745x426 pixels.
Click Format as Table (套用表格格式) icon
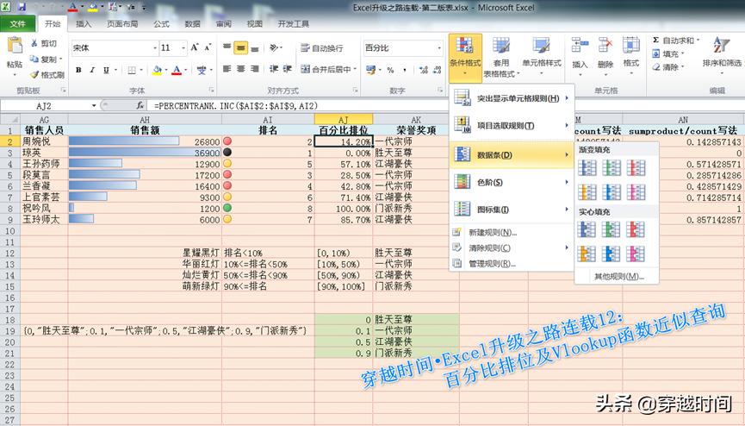tap(500, 47)
